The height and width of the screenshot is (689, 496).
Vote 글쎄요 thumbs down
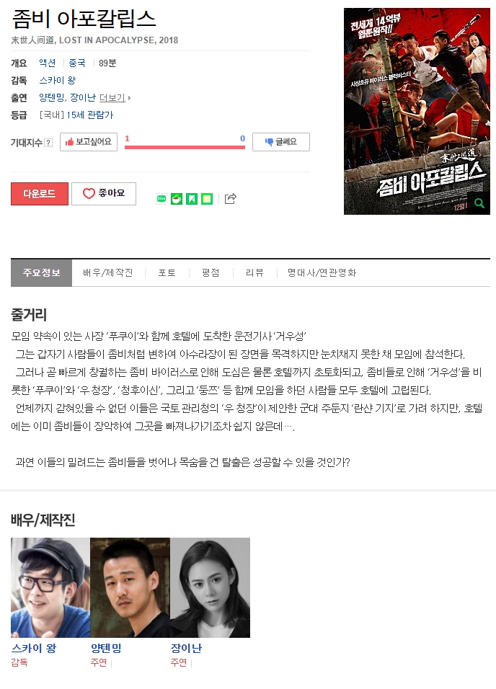(x=281, y=142)
